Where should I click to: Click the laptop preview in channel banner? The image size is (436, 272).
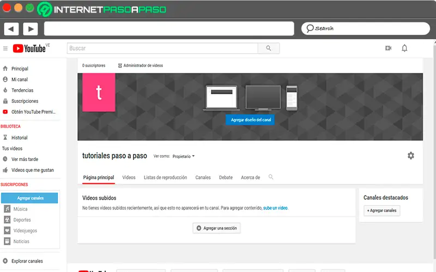221,98
